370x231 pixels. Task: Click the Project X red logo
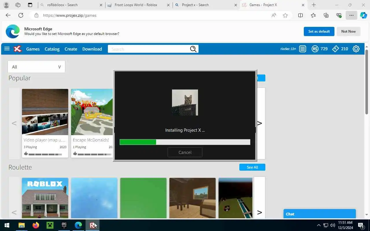point(18,49)
